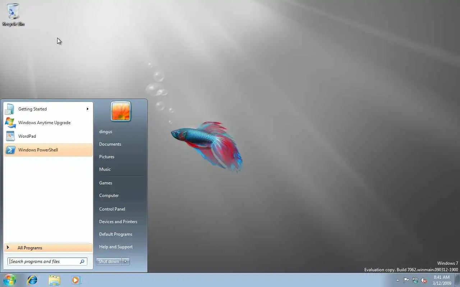Expand All Programs list
Image resolution: width=460 pixels, height=287 pixels.
click(x=48, y=248)
